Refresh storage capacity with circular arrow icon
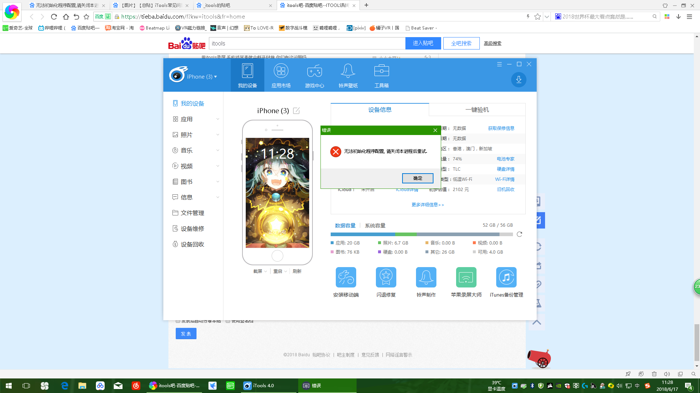 pyautogui.click(x=520, y=234)
